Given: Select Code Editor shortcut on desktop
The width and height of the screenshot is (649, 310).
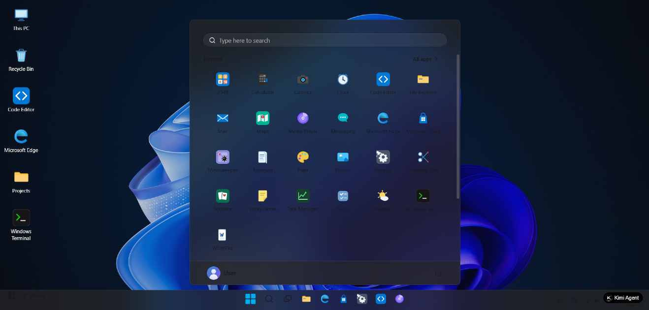Looking at the screenshot, I should [x=21, y=100].
